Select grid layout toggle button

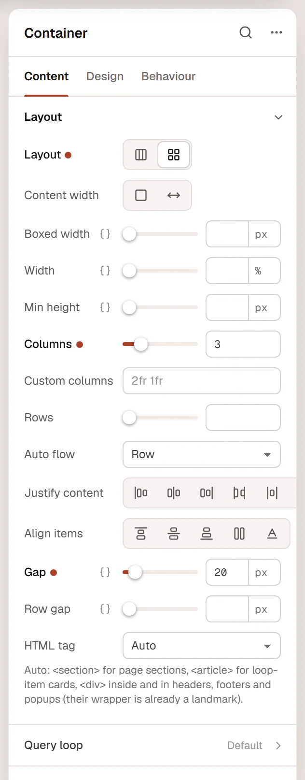tap(174, 155)
